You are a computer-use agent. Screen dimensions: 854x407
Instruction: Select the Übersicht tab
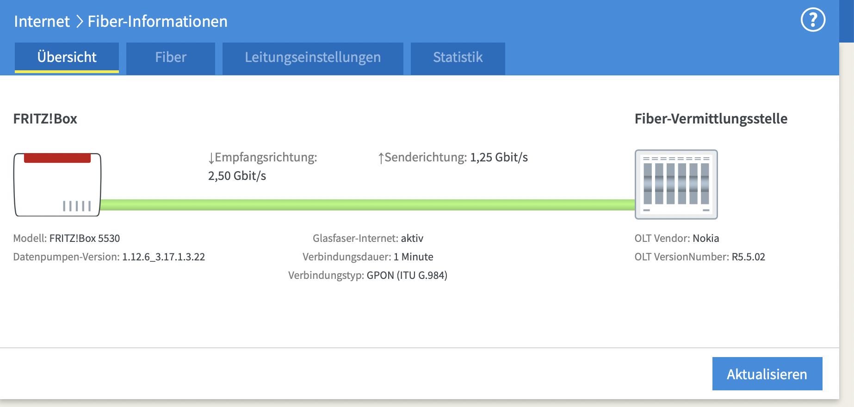(x=67, y=57)
